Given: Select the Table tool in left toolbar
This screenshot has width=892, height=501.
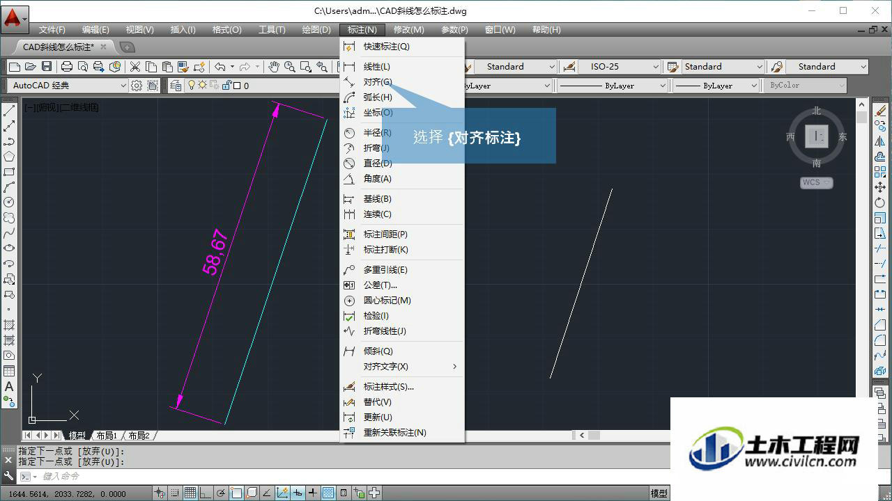Looking at the screenshot, I should click(9, 371).
